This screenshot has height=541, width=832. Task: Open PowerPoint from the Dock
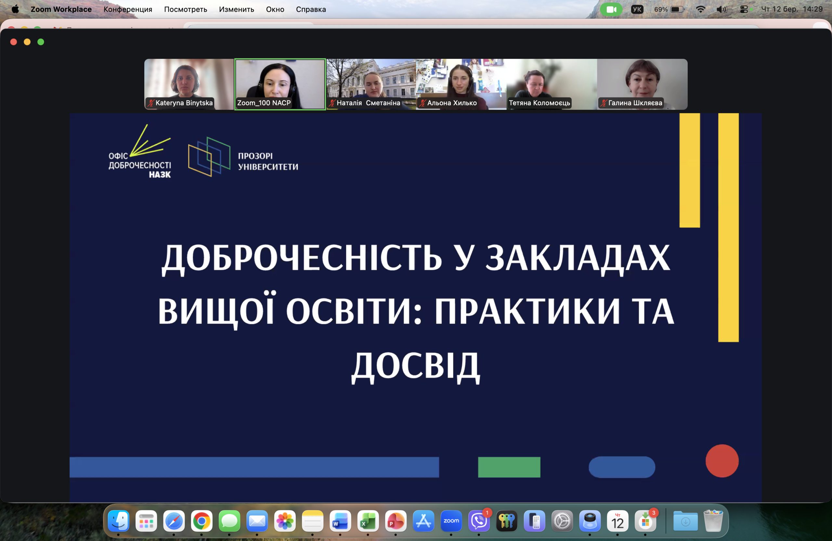click(x=396, y=521)
